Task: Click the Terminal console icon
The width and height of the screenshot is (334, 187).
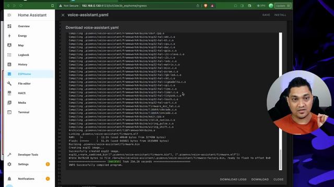Action: click(9, 112)
